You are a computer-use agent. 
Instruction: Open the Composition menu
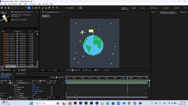[x=12, y=4]
